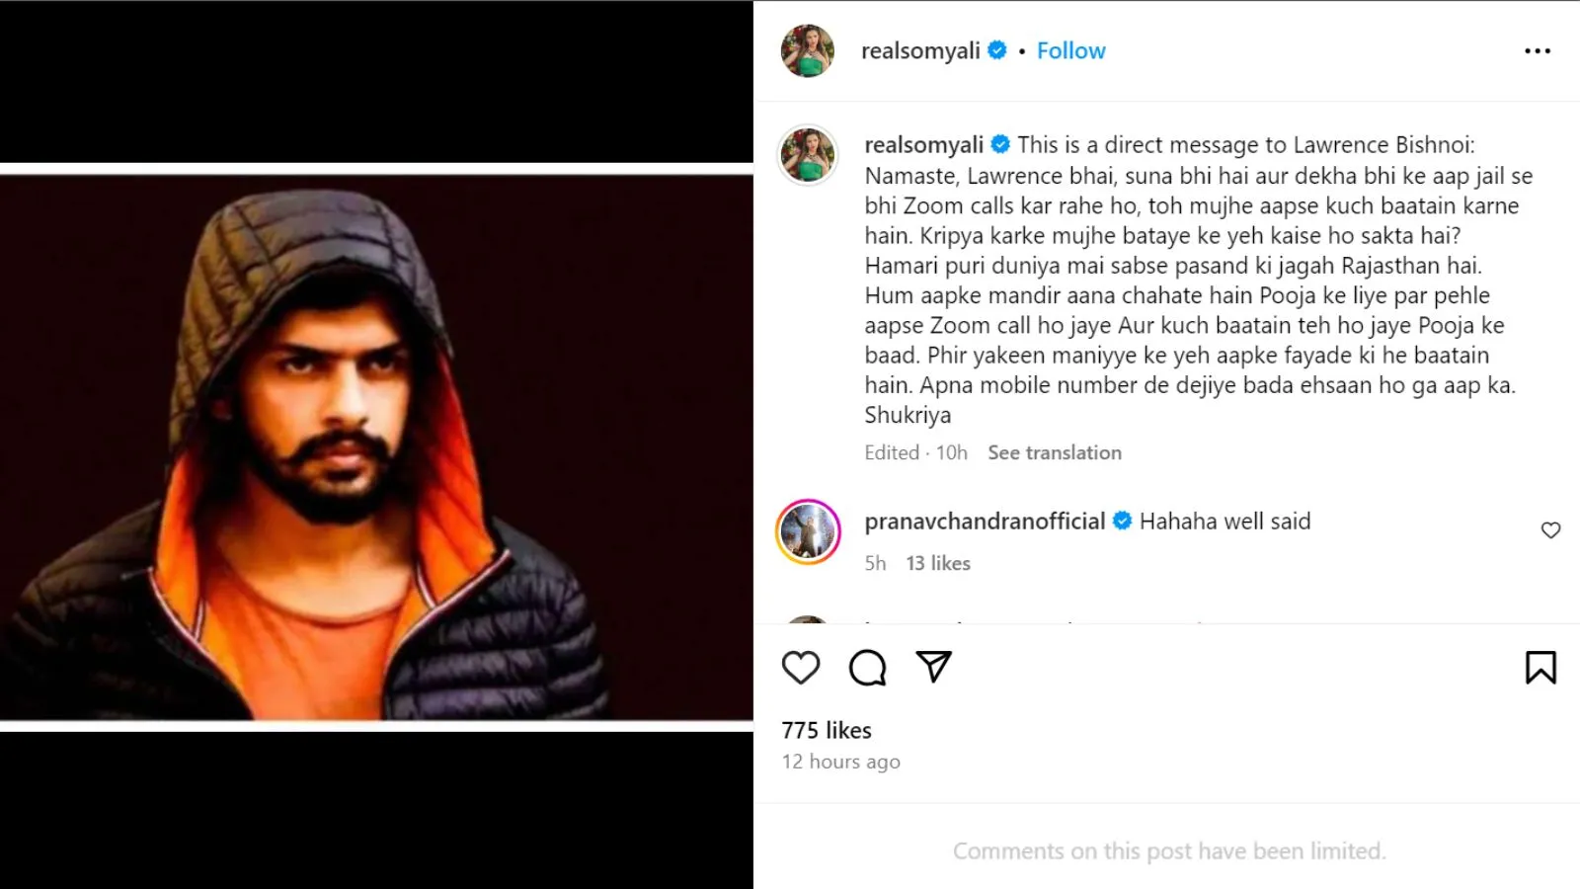Viewport: 1580px width, 889px height.
Task: Open the three-dot more options menu
Action: (x=1538, y=51)
